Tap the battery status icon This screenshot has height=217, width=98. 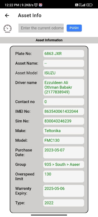pyautogui.click(x=89, y=5)
